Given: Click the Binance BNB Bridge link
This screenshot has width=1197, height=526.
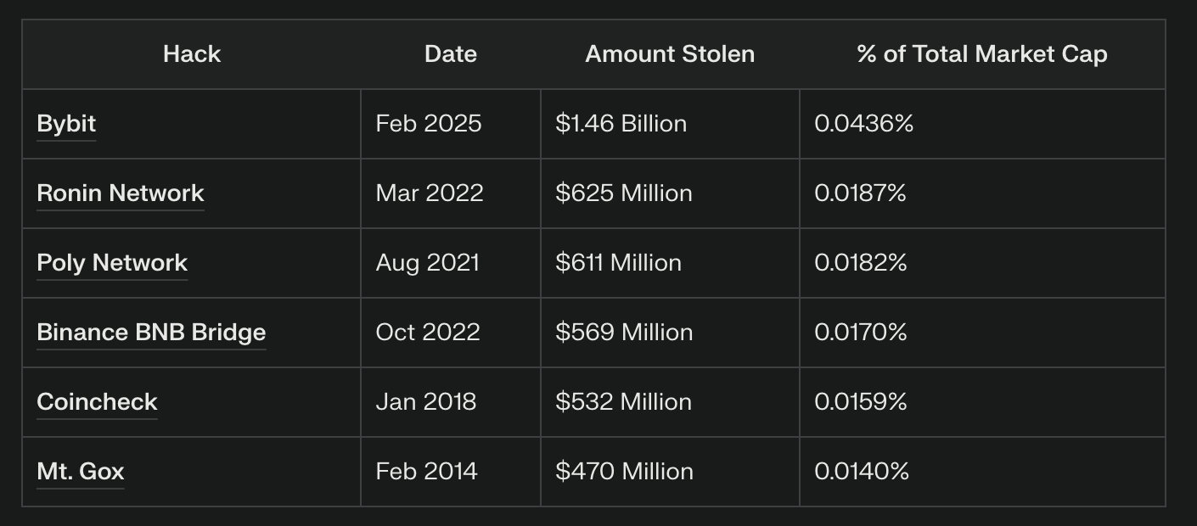Looking at the screenshot, I should (x=151, y=333).
